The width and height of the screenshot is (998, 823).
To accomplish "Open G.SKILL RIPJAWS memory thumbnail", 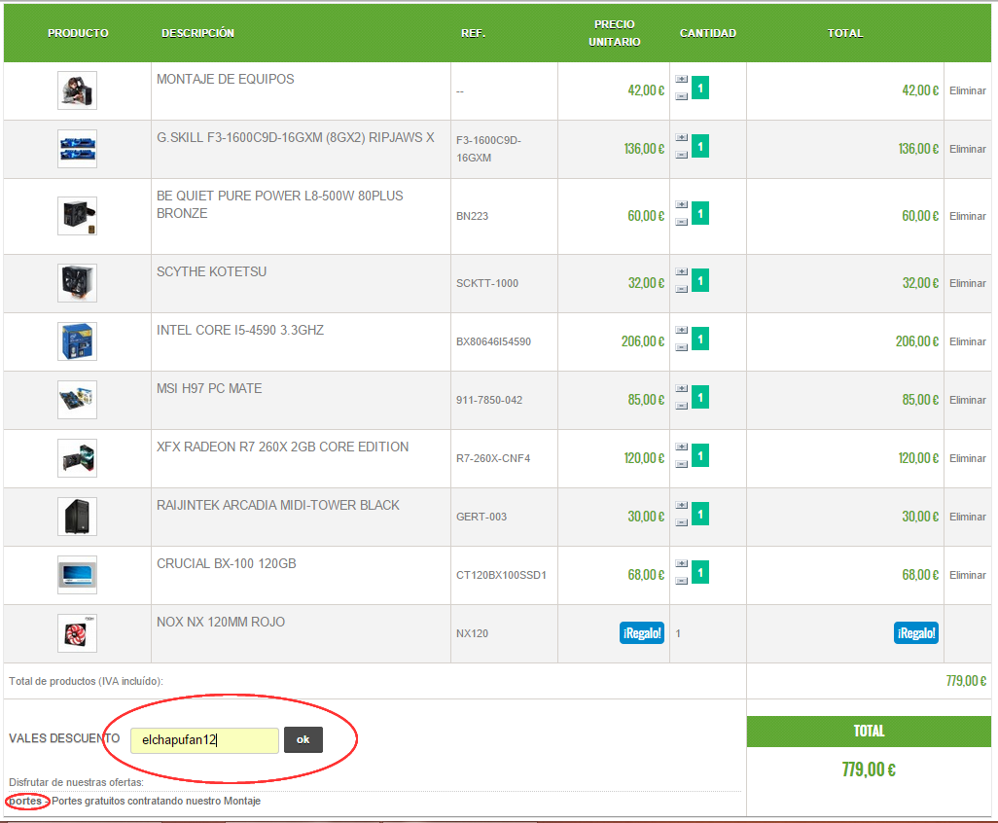I will (77, 149).
